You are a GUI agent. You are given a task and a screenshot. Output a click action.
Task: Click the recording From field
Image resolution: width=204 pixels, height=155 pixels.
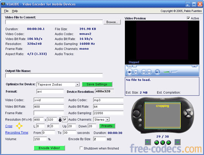click(49, 133)
